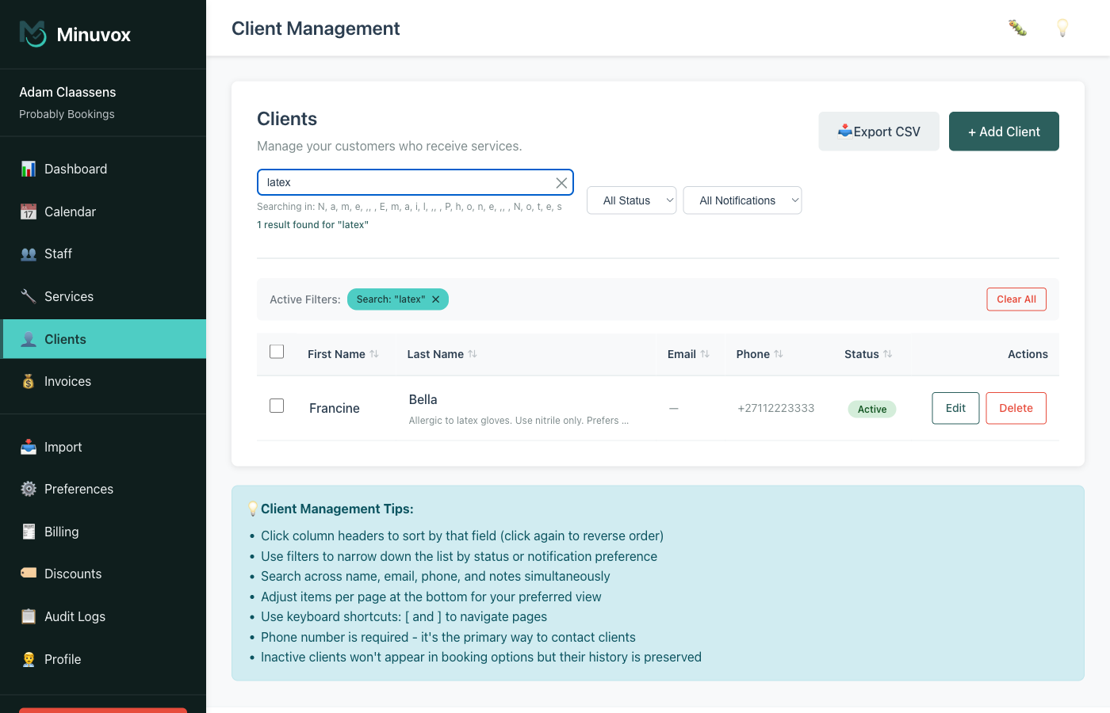
Task: Open Dashboard from the sidebar
Action: (x=75, y=169)
